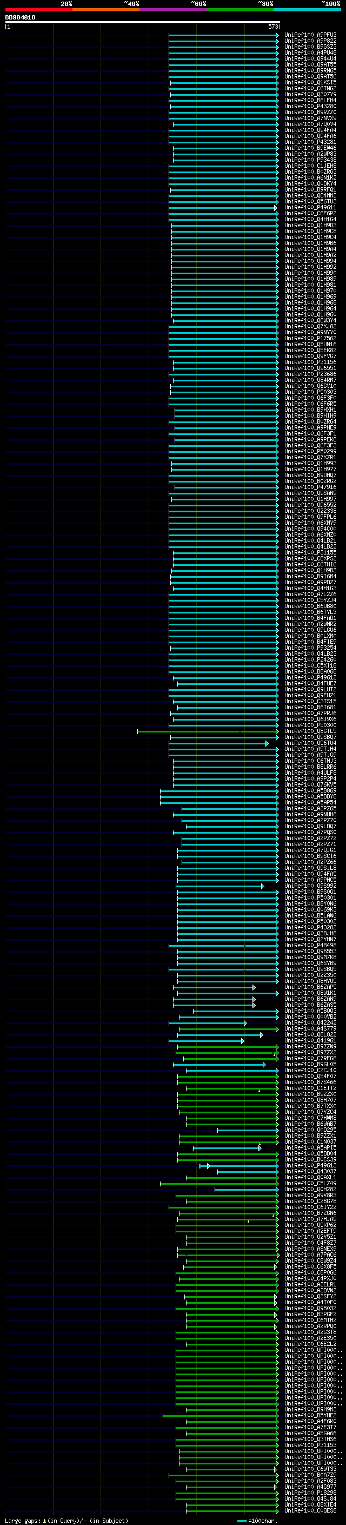
Task: Select the UniRef100_B9GL05 hit label
Action: (310, 1065)
